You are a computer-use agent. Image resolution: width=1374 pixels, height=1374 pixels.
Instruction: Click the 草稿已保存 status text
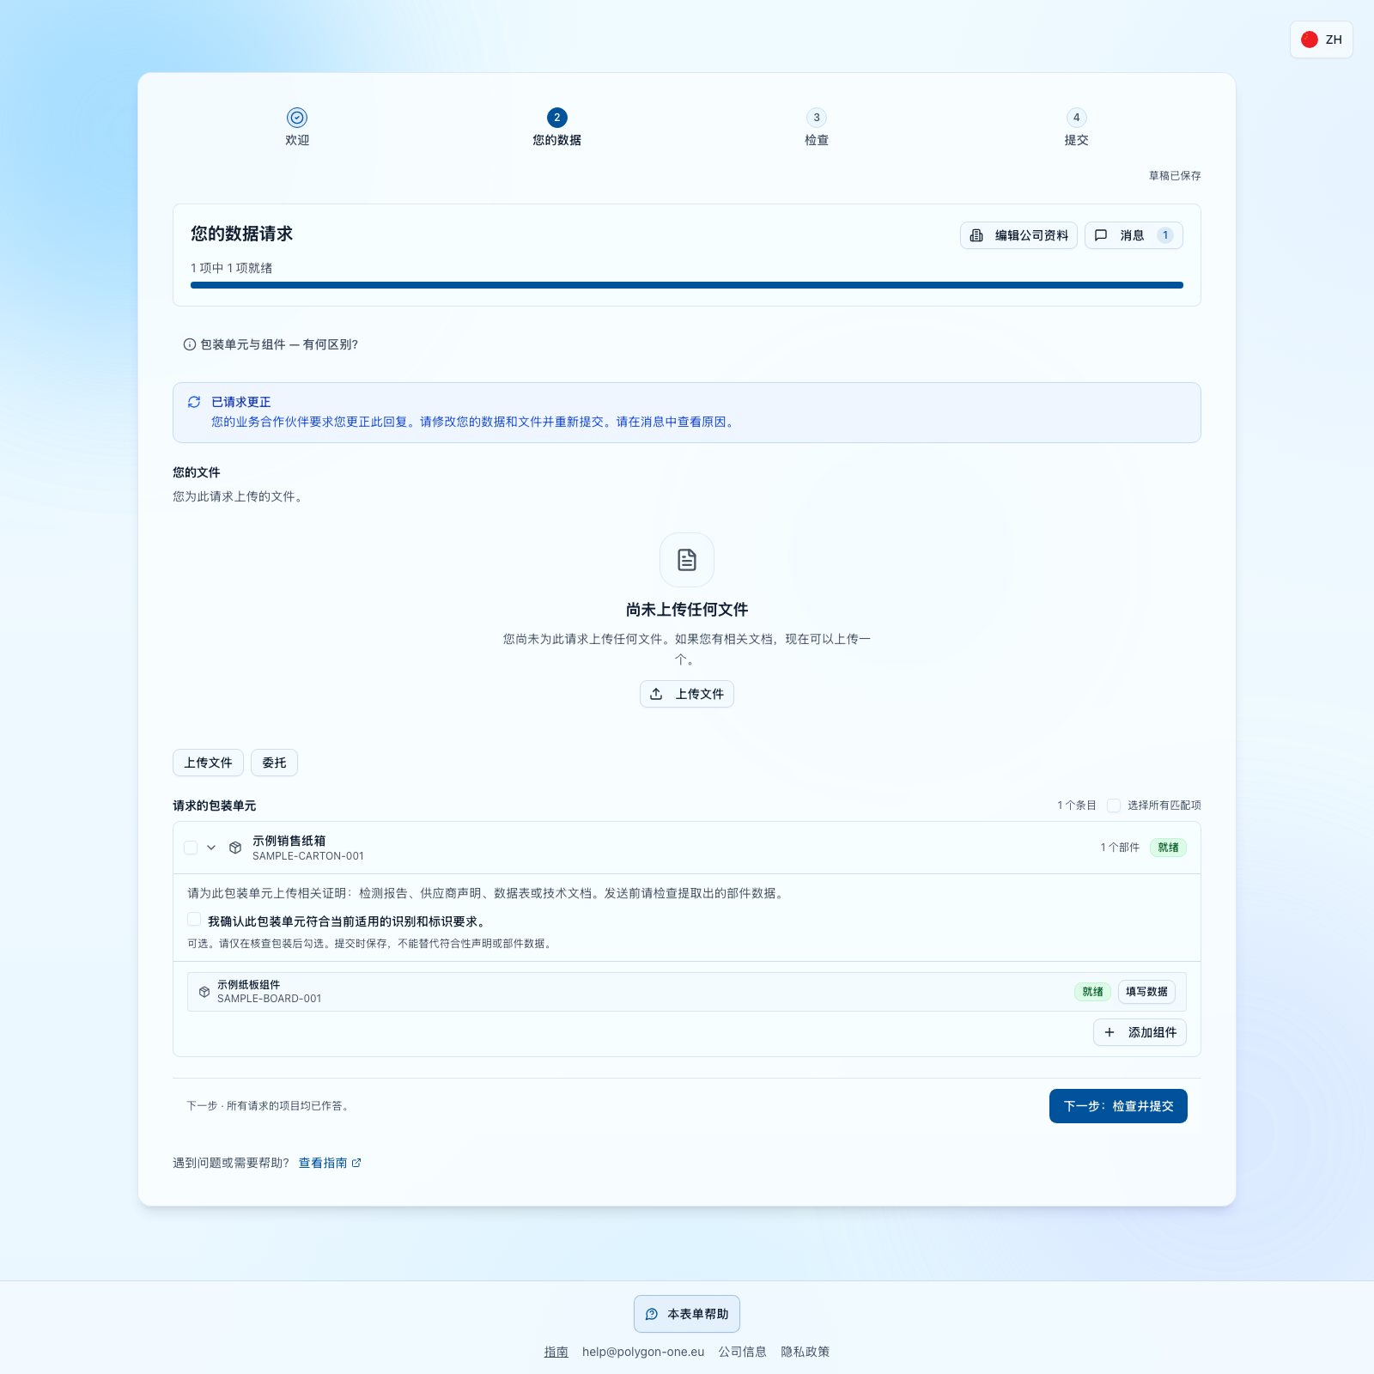[x=1175, y=175]
